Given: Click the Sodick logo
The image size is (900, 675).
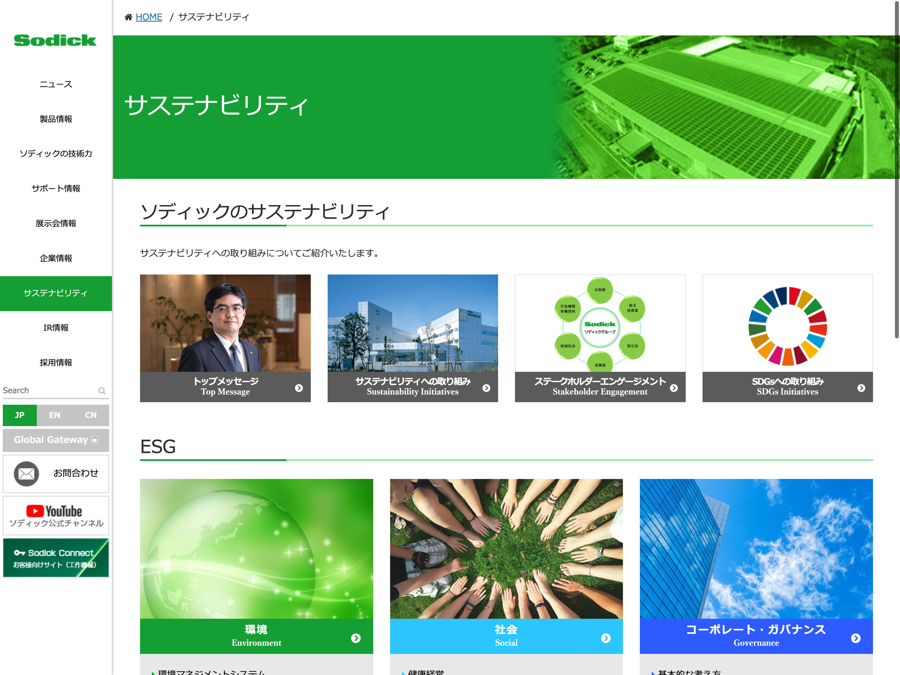Looking at the screenshot, I should coord(55,40).
